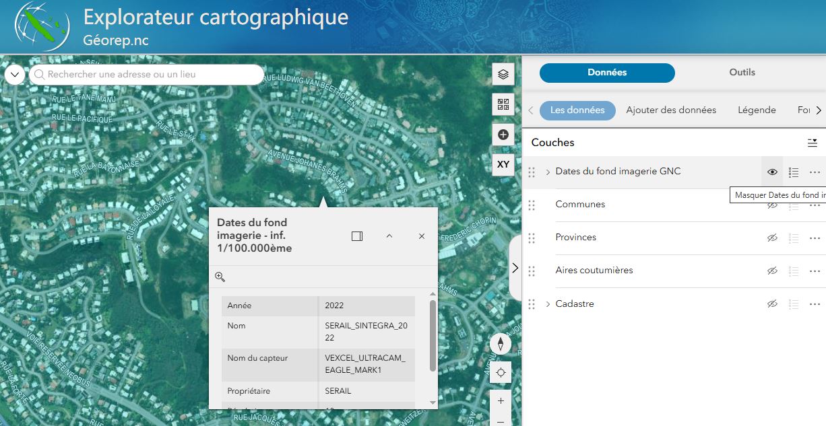Image resolution: width=826 pixels, height=426 pixels.
Task: Show the Provinces layer
Action: (x=772, y=238)
